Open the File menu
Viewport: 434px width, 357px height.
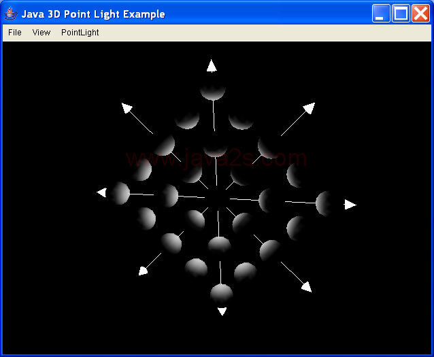click(15, 33)
